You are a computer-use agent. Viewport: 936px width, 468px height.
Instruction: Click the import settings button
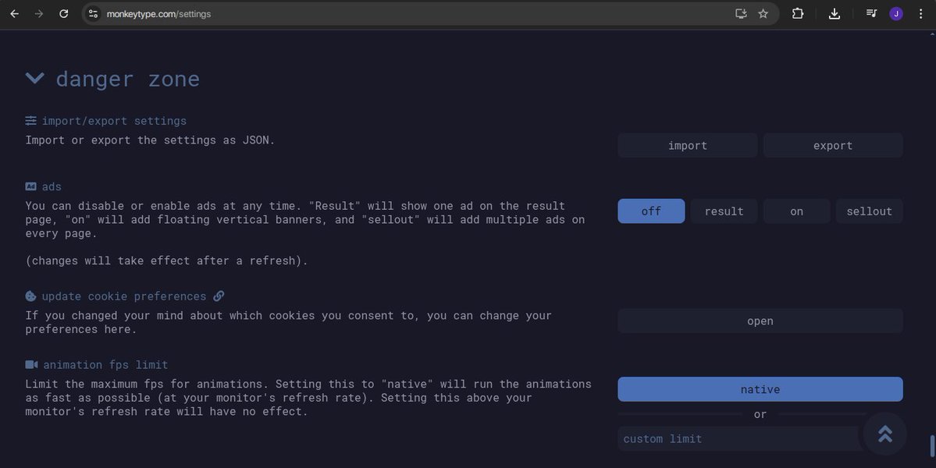(688, 145)
